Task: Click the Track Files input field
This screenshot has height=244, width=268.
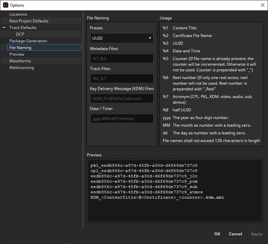Action: pyautogui.click(x=122, y=79)
